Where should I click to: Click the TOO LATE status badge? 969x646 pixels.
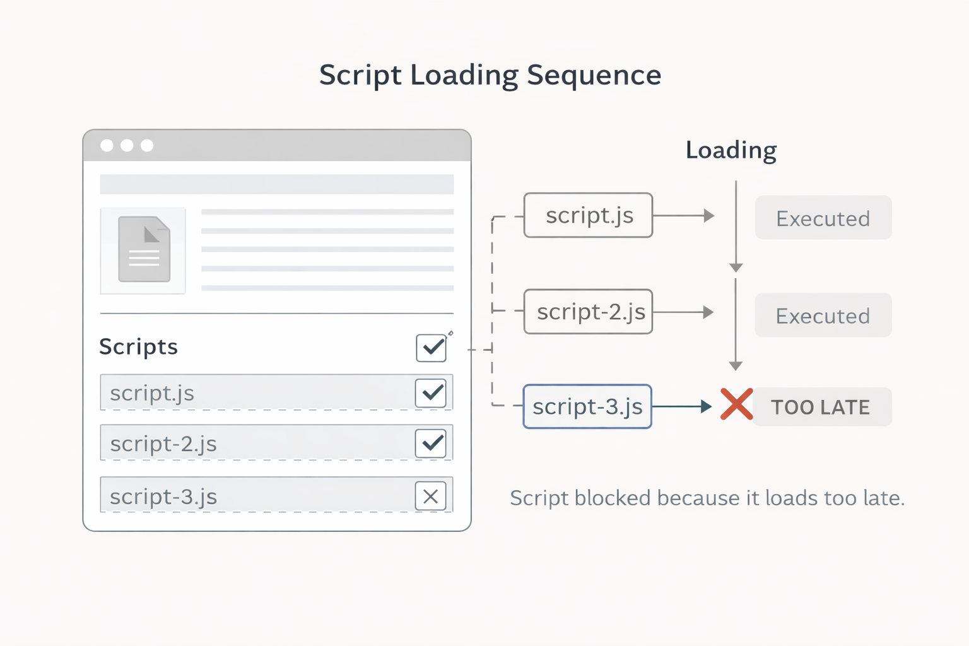point(821,408)
